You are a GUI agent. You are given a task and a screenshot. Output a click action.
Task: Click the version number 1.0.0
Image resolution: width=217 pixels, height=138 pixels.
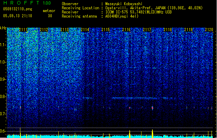pyautogui.click(x=47, y=3)
